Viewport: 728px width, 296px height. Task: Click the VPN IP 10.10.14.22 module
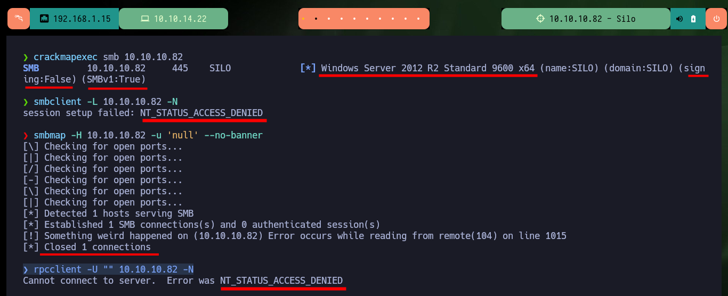click(173, 19)
